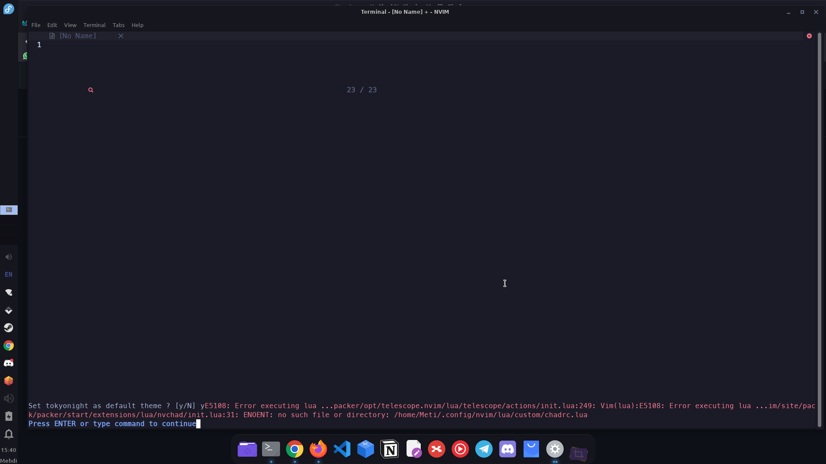This screenshot has width=826, height=464.
Task: Open Discord from the dock
Action: 507,449
